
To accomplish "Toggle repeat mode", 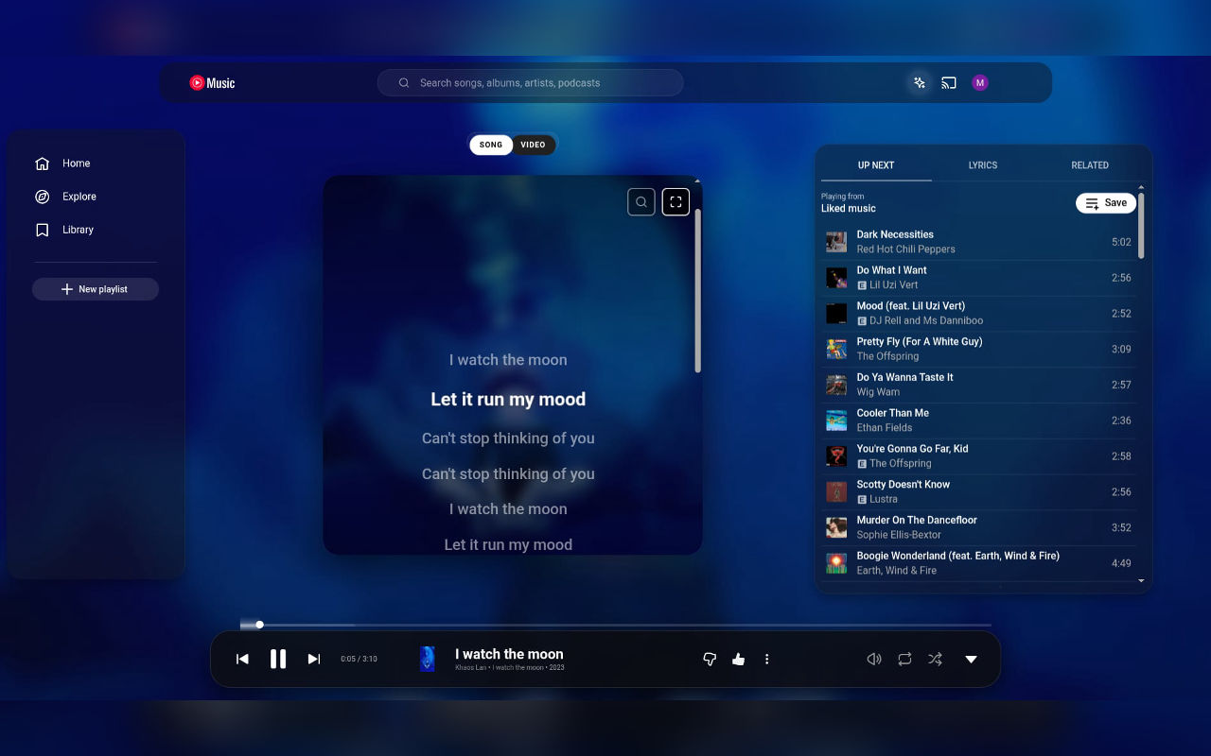I will coord(904,660).
